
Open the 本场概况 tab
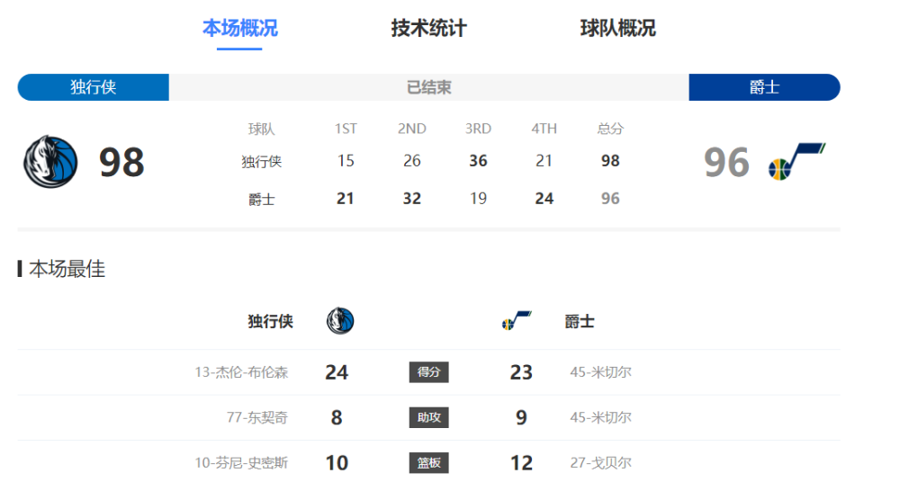(x=240, y=28)
